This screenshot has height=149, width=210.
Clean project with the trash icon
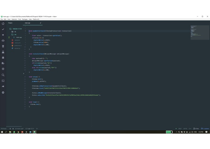[3, 46]
